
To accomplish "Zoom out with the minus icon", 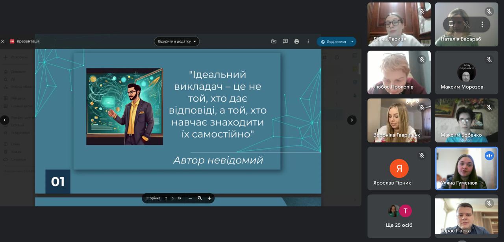I will pyautogui.click(x=190, y=198).
